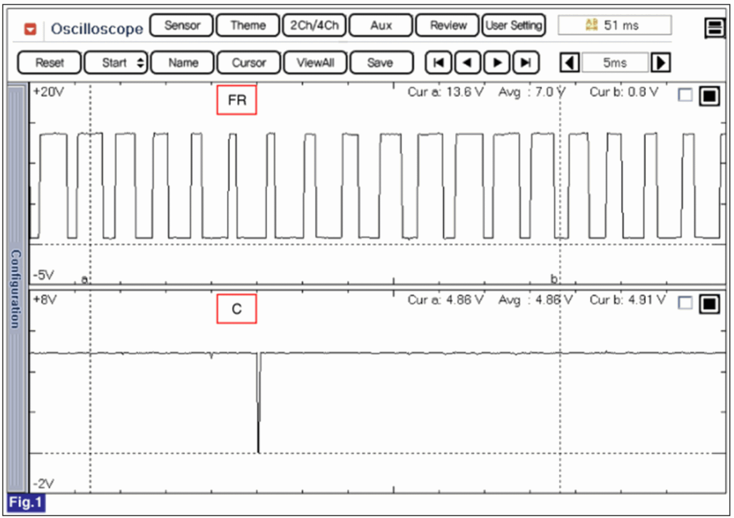Click the 5ms time division field
The width and height of the screenshot is (734, 518).
[x=615, y=63]
